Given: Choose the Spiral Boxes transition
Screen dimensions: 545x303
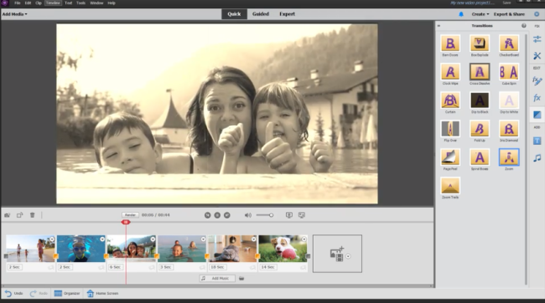Looking at the screenshot, I should coord(480,157).
